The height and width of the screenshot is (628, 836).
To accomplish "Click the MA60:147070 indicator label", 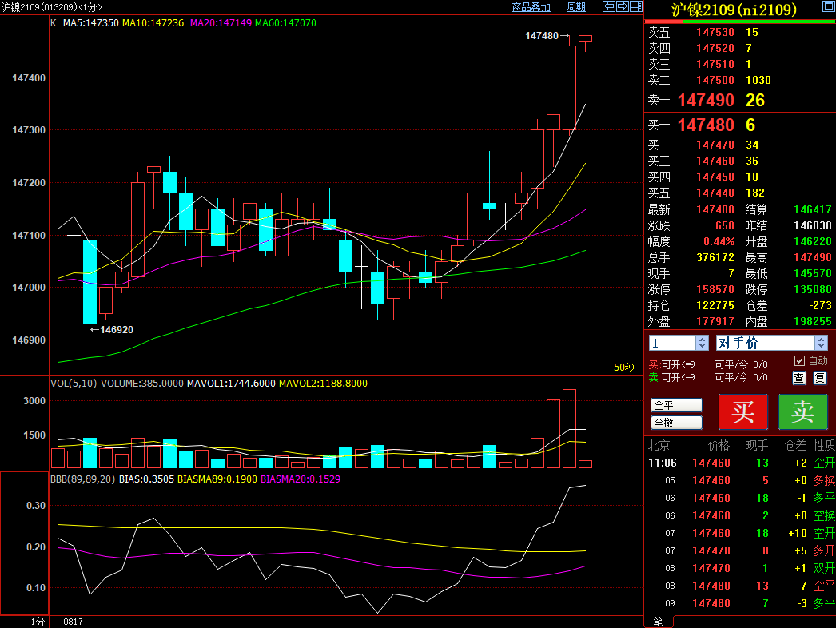I will coord(285,23).
